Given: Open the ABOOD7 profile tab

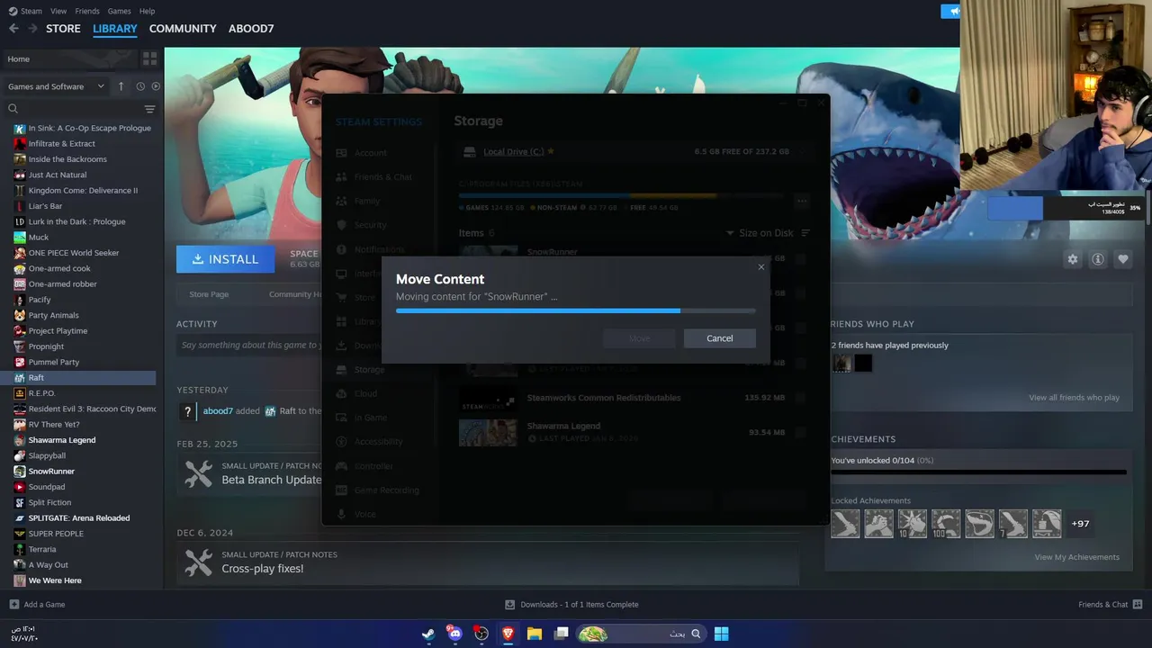Looking at the screenshot, I should (x=251, y=29).
